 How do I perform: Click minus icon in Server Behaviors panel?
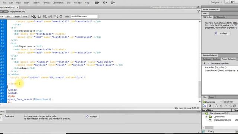coord(208,63)
